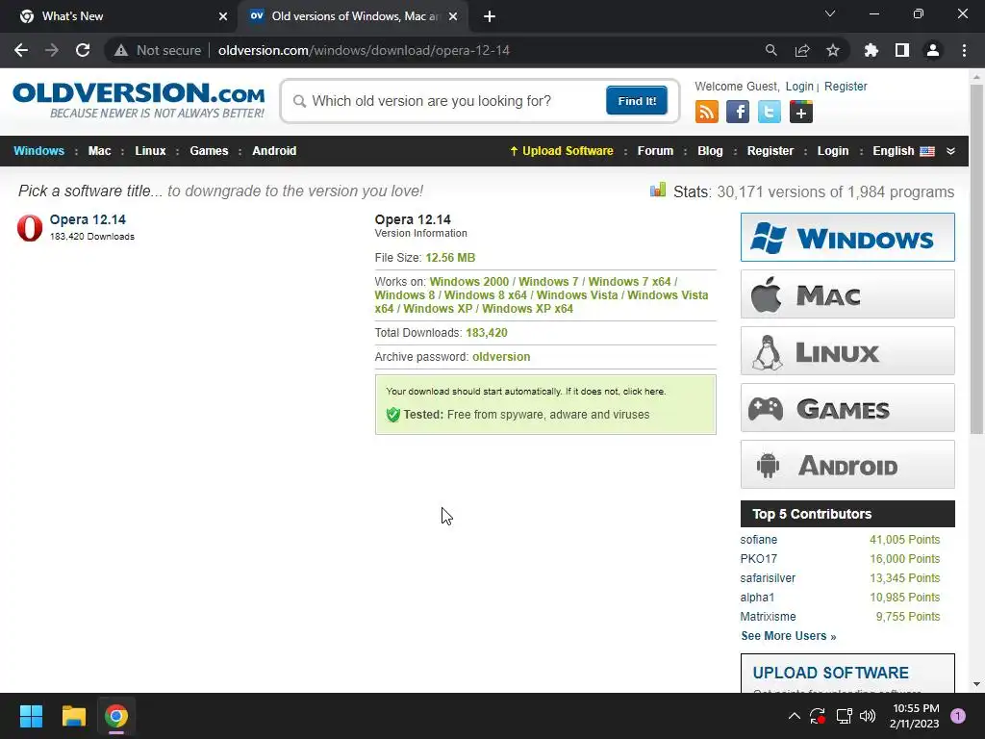Click the Linux platform banner
The image size is (985, 739).
(847, 350)
